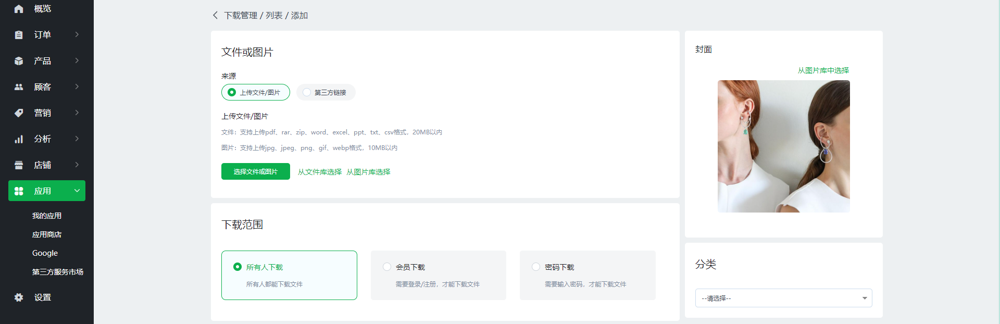
Task: Click the 从文件库选择 link
Action: (x=320, y=172)
